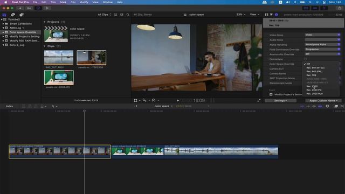Screen dimensions: 345x194
Task: Open the color space project name menu in timeline
Action: point(163,106)
